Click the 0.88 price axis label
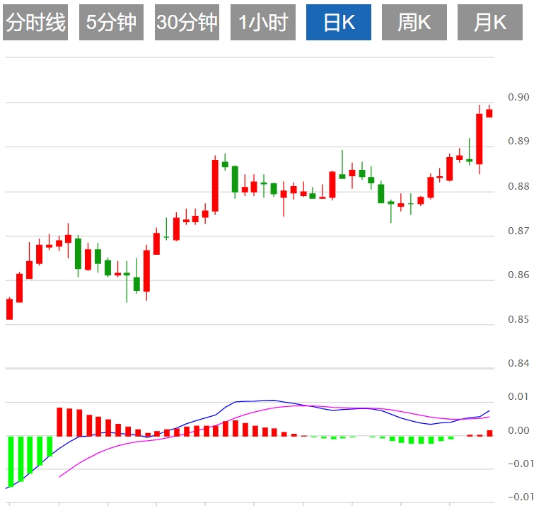The width and height of the screenshot is (546, 506). [518, 186]
